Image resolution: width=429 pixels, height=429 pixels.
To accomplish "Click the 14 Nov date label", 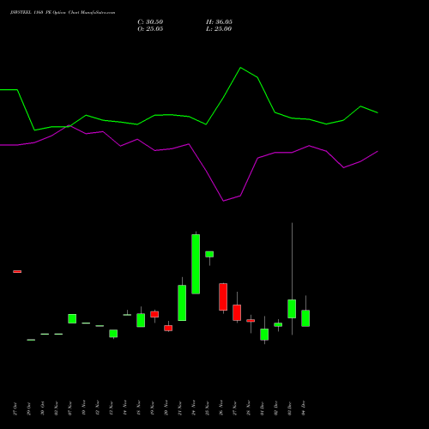I will click(x=125, y=408).
